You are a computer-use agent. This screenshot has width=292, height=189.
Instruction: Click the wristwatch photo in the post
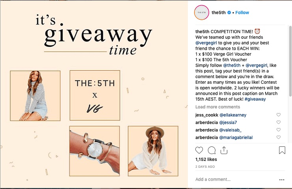95,151
